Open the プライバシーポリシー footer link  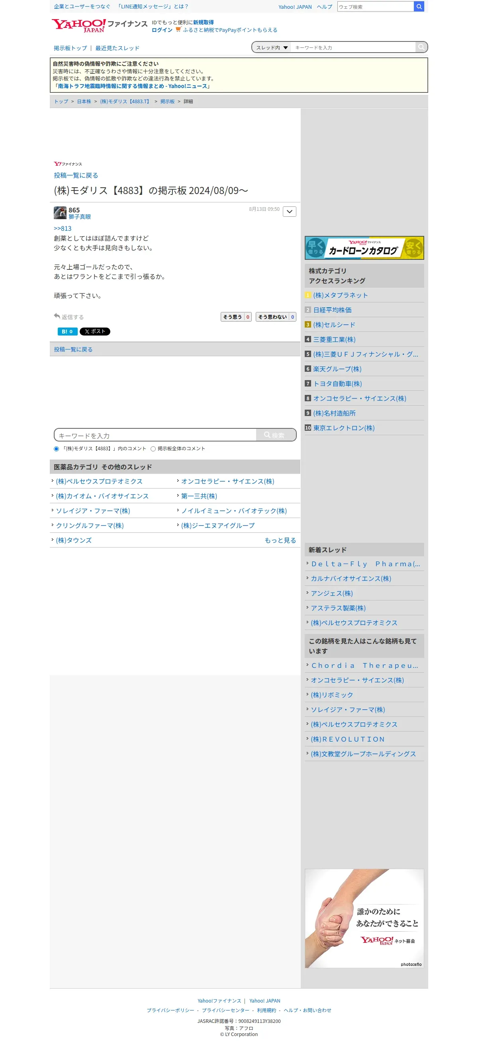pyautogui.click(x=170, y=1010)
